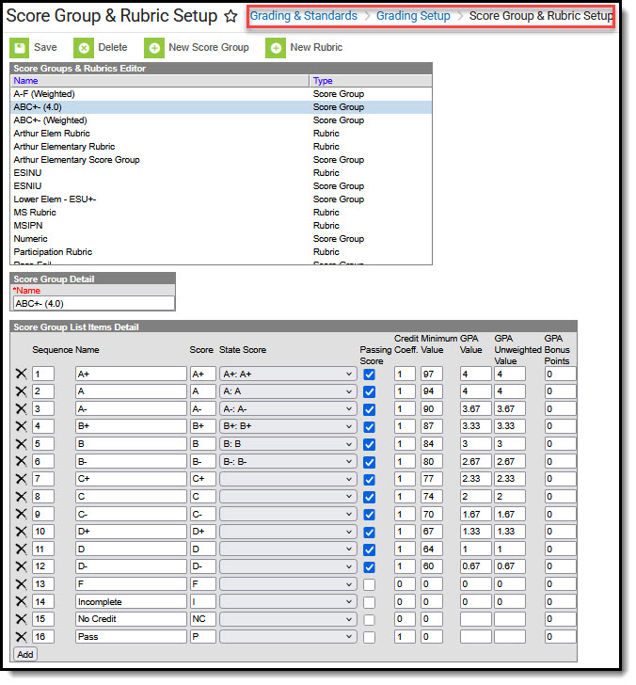Image resolution: width=636 pixels, height=685 pixels.
Task: Select Lower Elem - ESU+- score group
Action: (x=221, y=199)
